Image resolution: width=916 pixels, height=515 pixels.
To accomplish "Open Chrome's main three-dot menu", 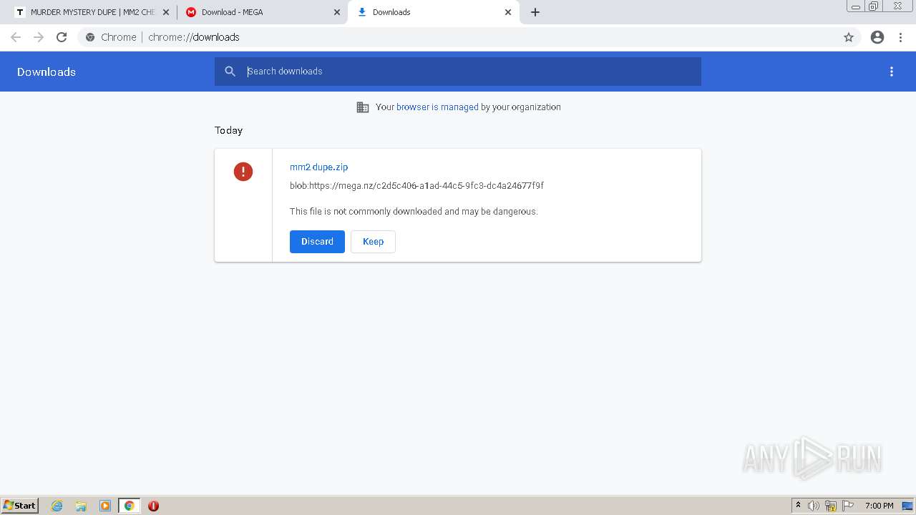I will [x=901, y=37].
